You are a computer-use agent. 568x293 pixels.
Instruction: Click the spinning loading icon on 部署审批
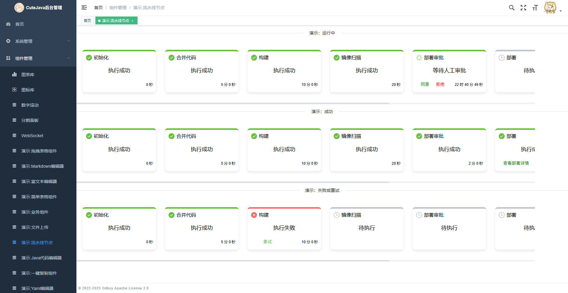point(419,57)
